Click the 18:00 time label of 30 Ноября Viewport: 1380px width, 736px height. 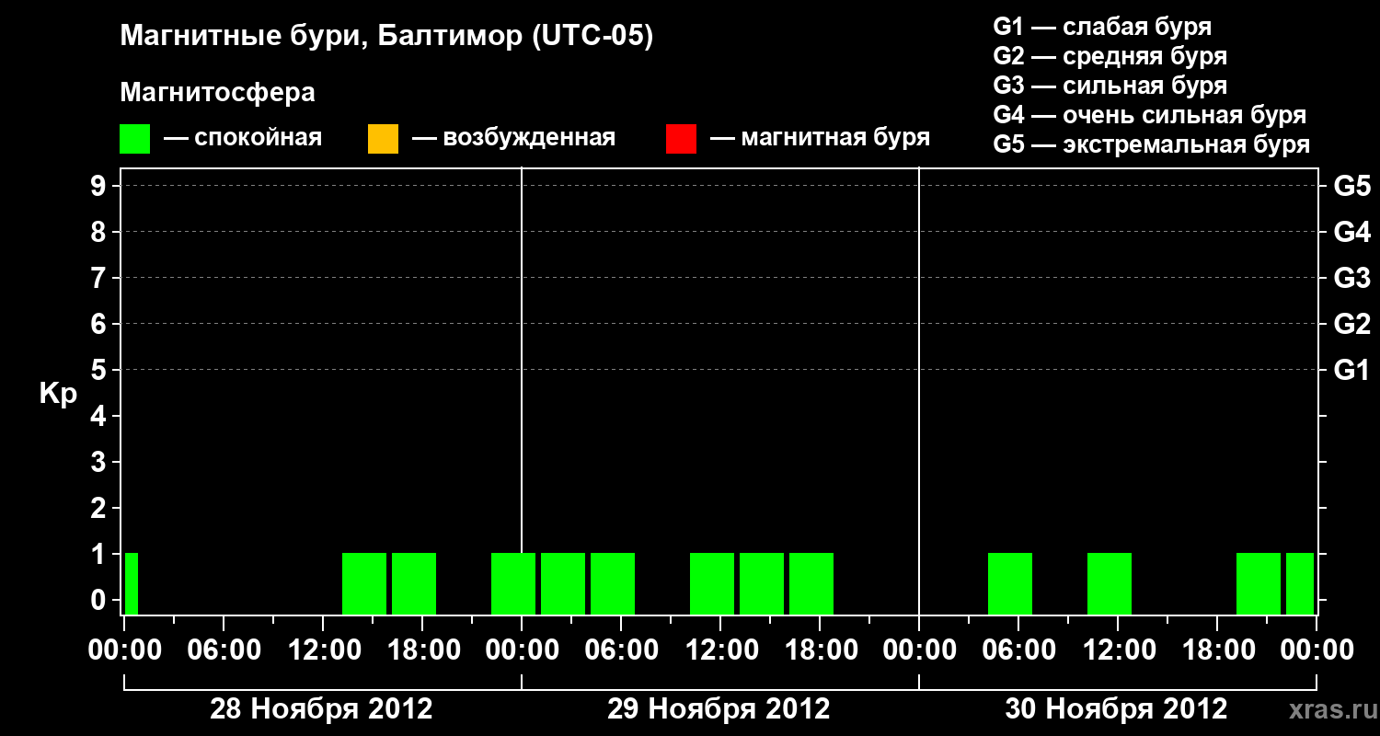click(1217, 650)
